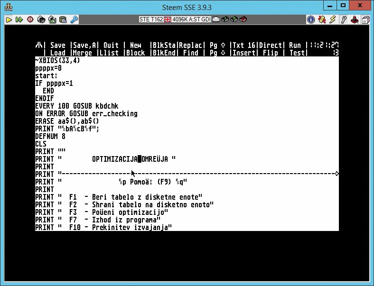Image resolution: width=374 pixels, height=286 pixels.
Task: Click the Steem app icon in title bar
Action: point(9,7)
